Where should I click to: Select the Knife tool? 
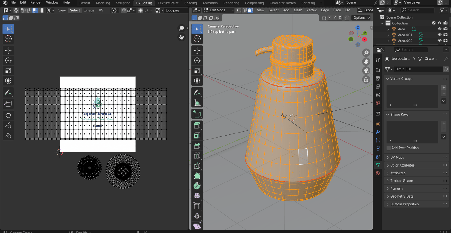197,166
